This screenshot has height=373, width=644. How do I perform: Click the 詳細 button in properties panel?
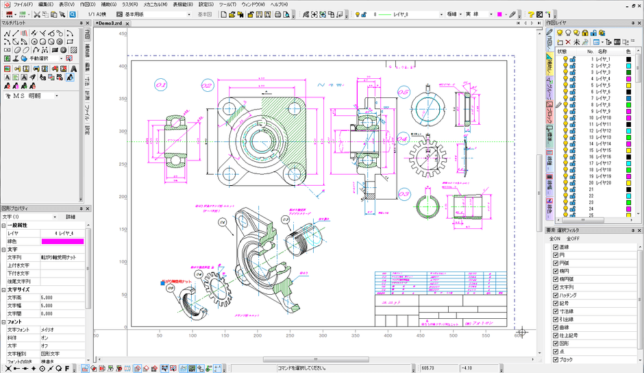coord(71,217)
